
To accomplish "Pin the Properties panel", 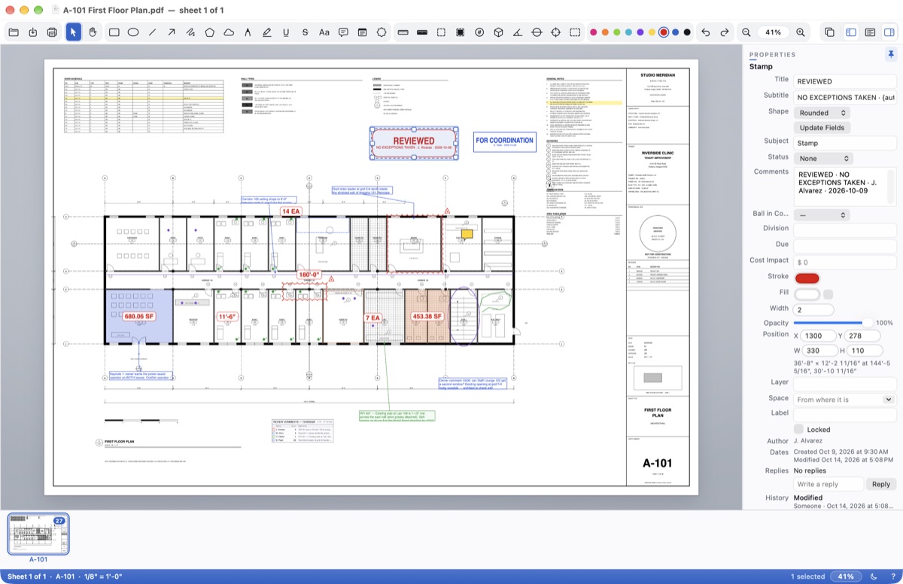I will click(891, 54).
